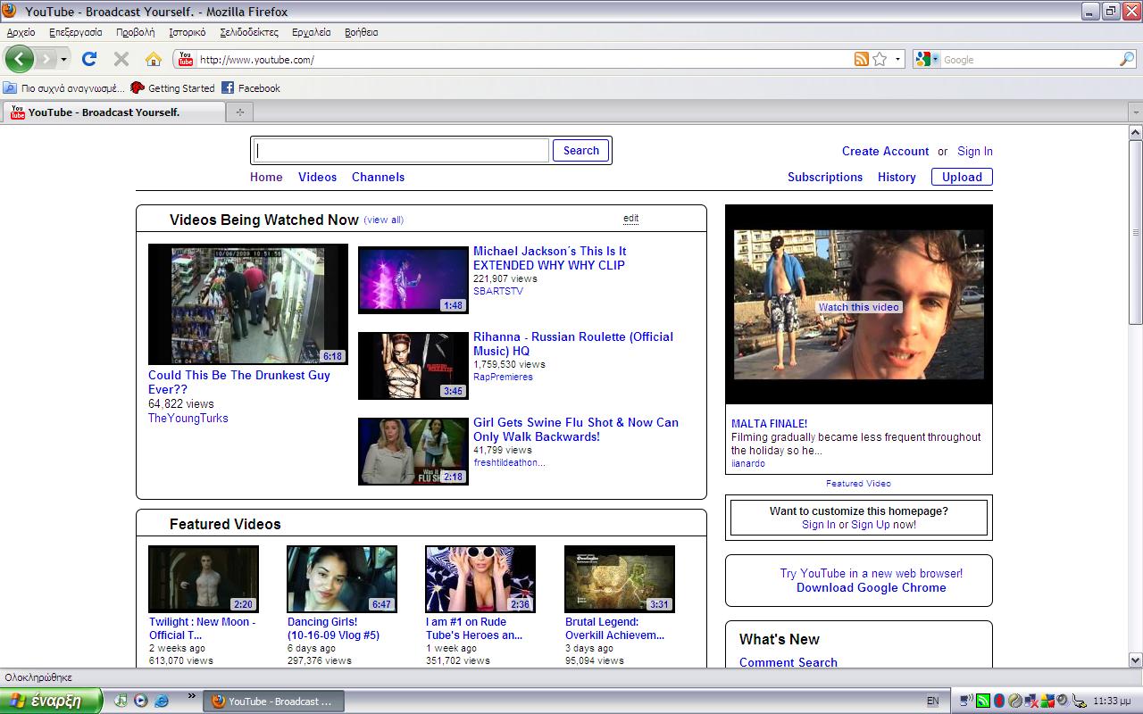1143x714 pixels.
Task: Open the Βοήθεια menu
Action: coord(362,32)
